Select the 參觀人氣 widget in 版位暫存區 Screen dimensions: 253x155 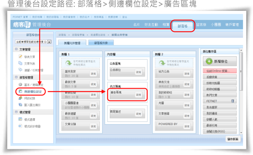[220, 119]
